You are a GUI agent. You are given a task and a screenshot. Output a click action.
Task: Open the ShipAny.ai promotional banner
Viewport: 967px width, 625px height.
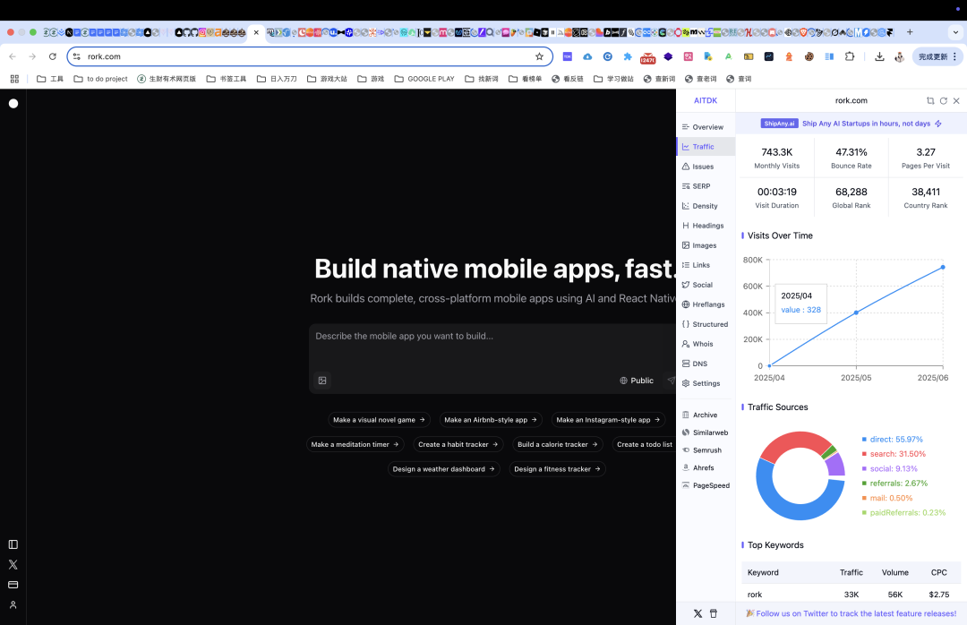pos(851,124)
